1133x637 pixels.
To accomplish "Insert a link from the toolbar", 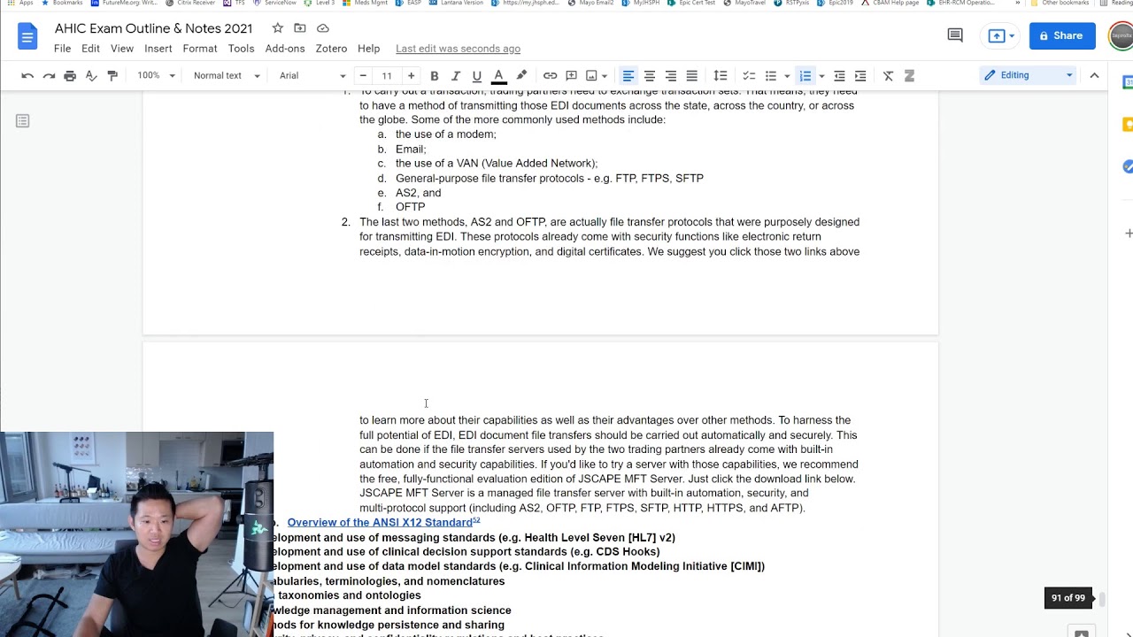I will (550, 76).
